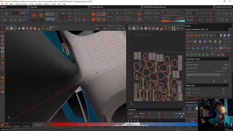The width and height of the screenshot is (233, 131).
Task: Click the Optimize circle icon in Unwrap panel
Action: (x=41, y=15)
